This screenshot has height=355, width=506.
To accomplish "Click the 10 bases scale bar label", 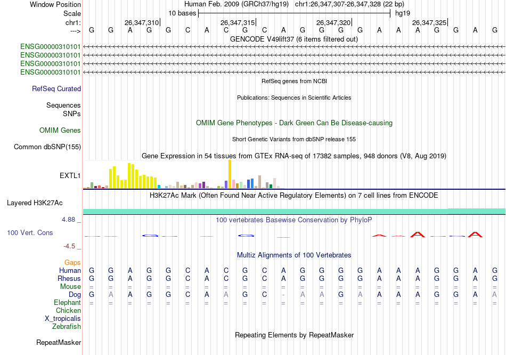I will (x=182, y=13).
